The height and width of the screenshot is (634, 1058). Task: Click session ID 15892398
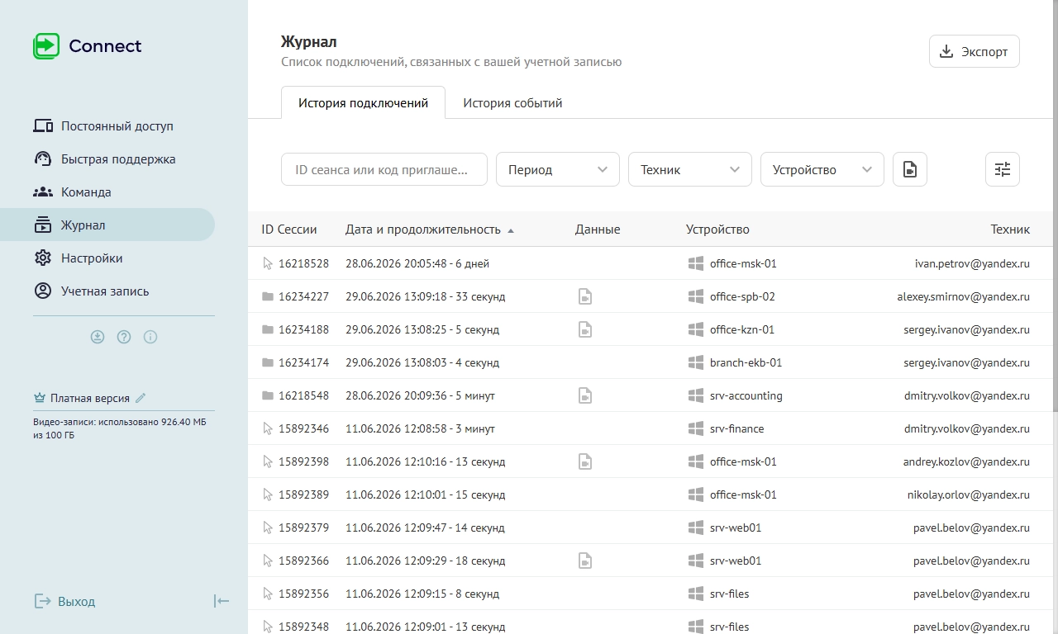303,461
